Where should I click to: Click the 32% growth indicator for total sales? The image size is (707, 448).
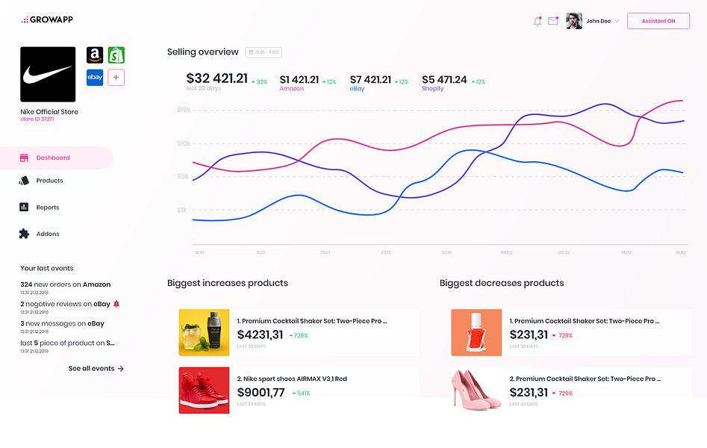260,82
